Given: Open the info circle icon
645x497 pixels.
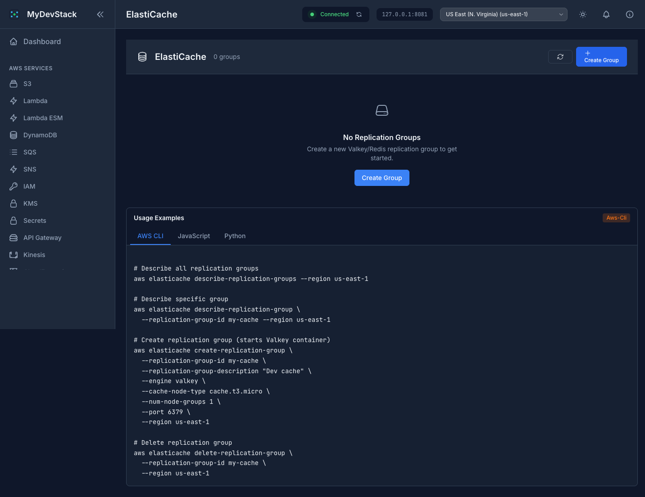Looking at the screenshot, I should [630, 14].
